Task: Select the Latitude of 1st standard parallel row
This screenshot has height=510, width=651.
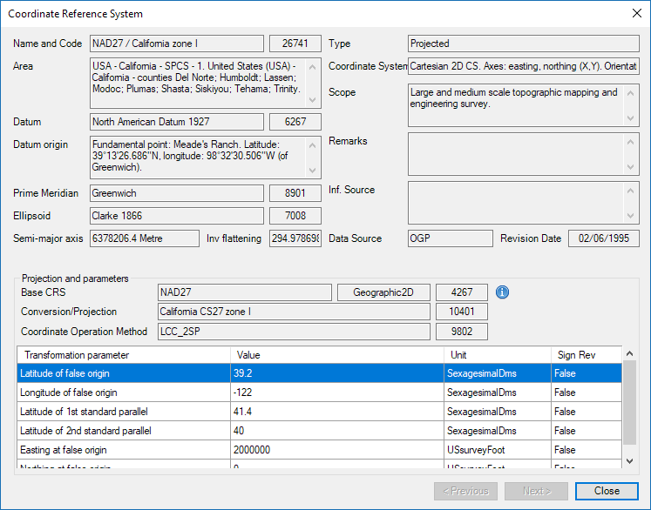Action: click(124, 412)
